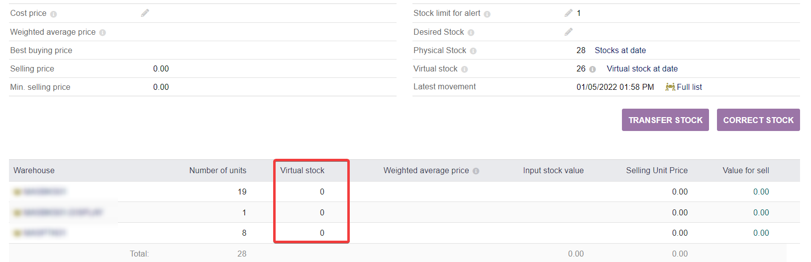Open the warehouse holding 19 units
This screenshot has width=811, height=262.
click(x=40, y=192)
